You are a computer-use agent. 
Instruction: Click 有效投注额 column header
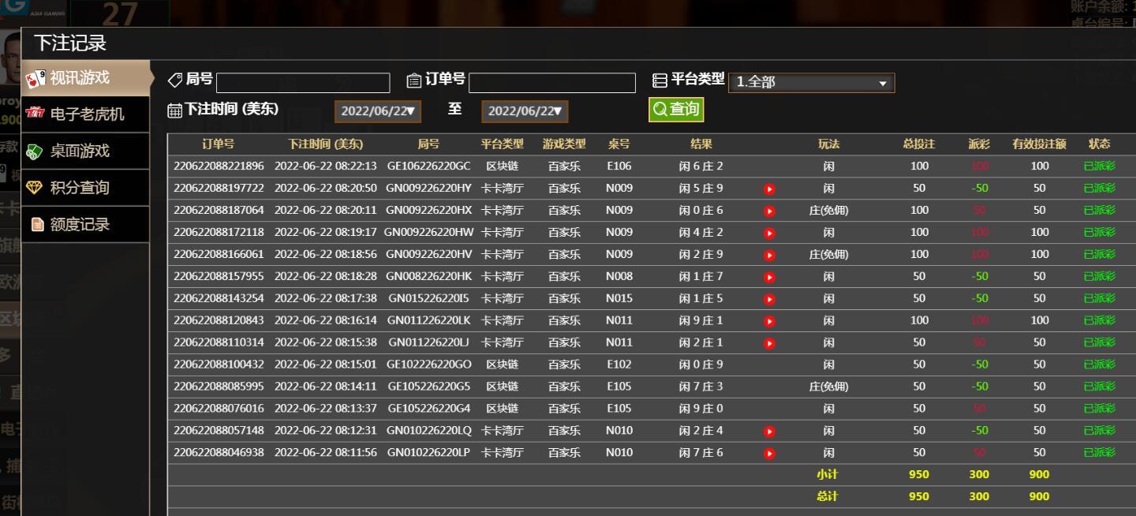[1040, 144]
